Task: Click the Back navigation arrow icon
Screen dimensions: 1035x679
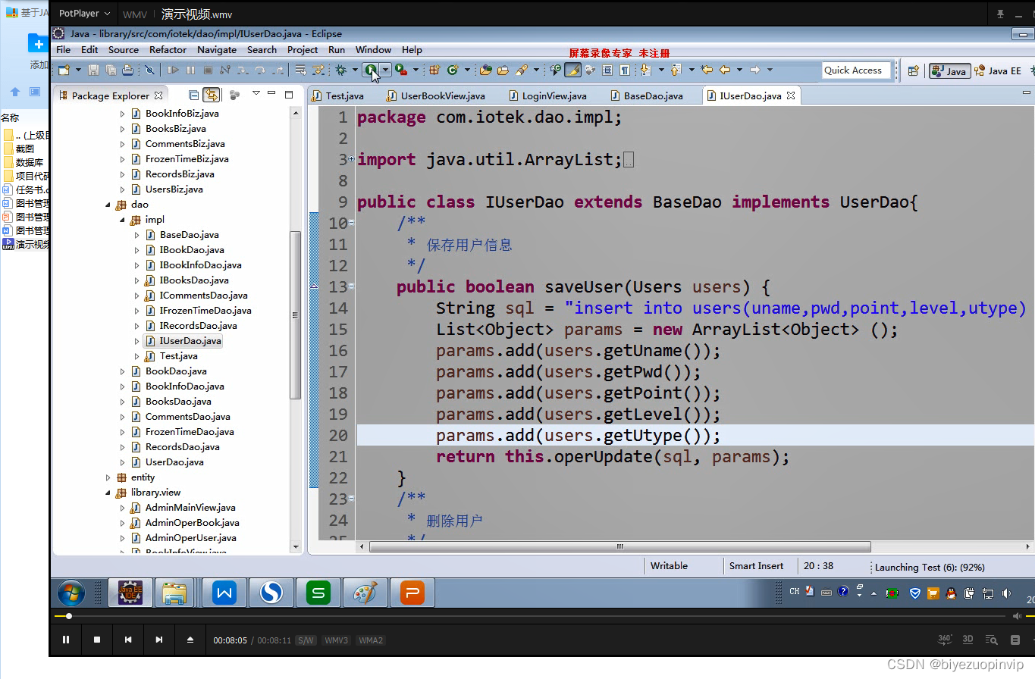Action: click(725, 70)
